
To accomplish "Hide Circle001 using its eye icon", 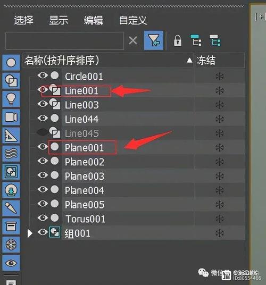I will tap(43, 76).
